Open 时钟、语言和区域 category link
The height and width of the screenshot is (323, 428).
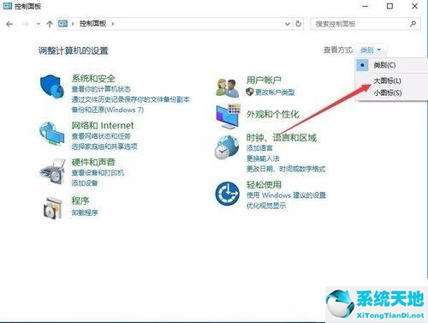click(x=282, y=138)
